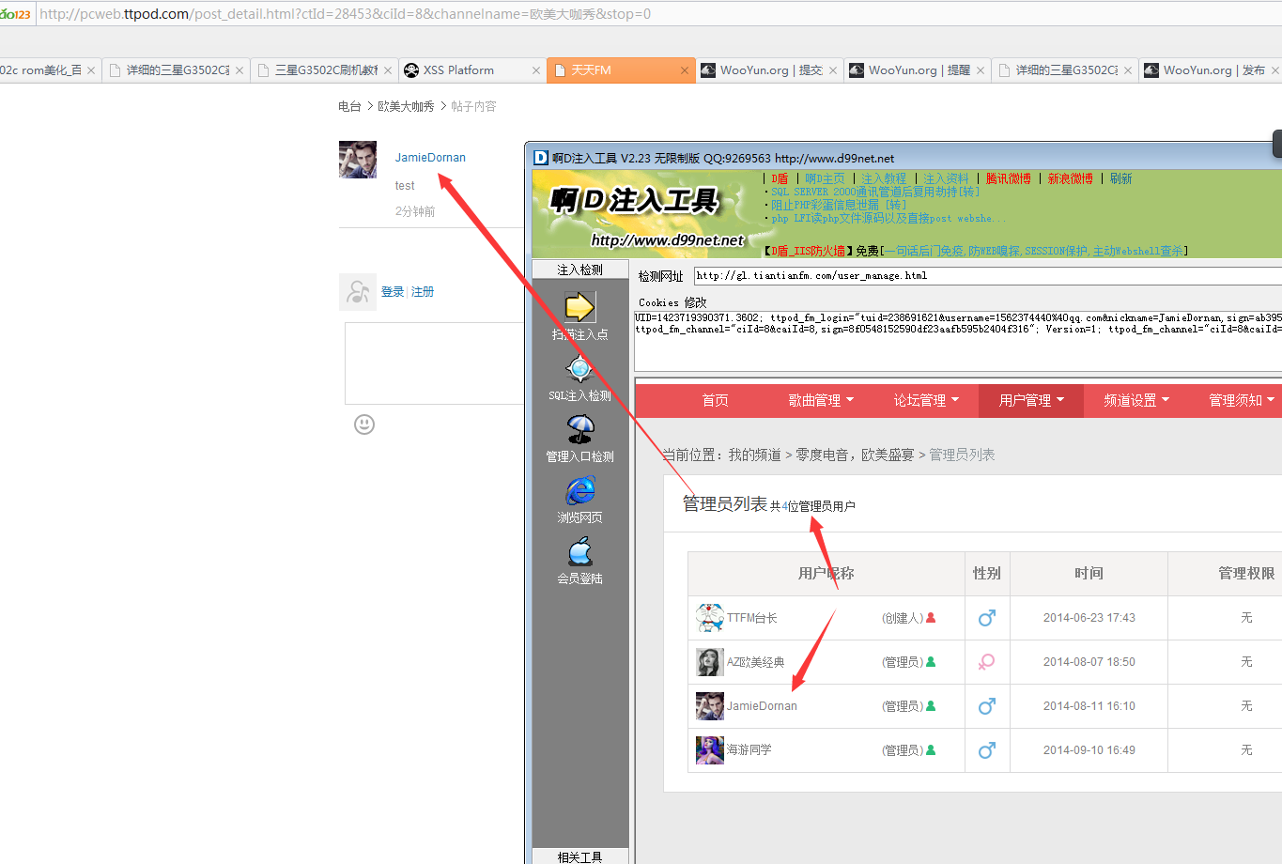The width and height of the screenshot is (1282, 864).
Task: Select the 天天FM active tab
Action: (x=621, y=70)
